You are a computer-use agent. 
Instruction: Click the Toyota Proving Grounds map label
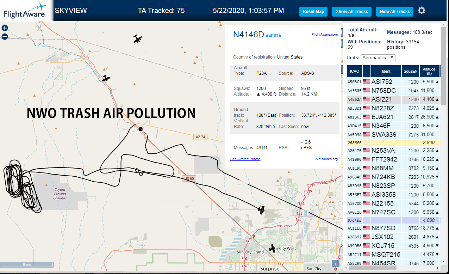[60, 194]
